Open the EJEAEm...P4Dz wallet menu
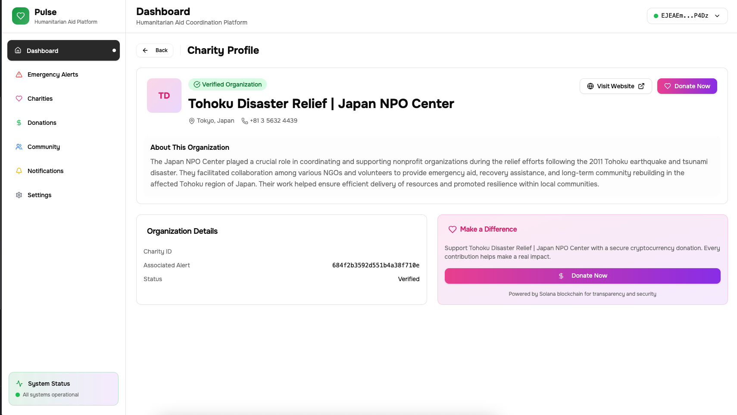This screenshot has height=415, width=737. (x=687, y=16)
